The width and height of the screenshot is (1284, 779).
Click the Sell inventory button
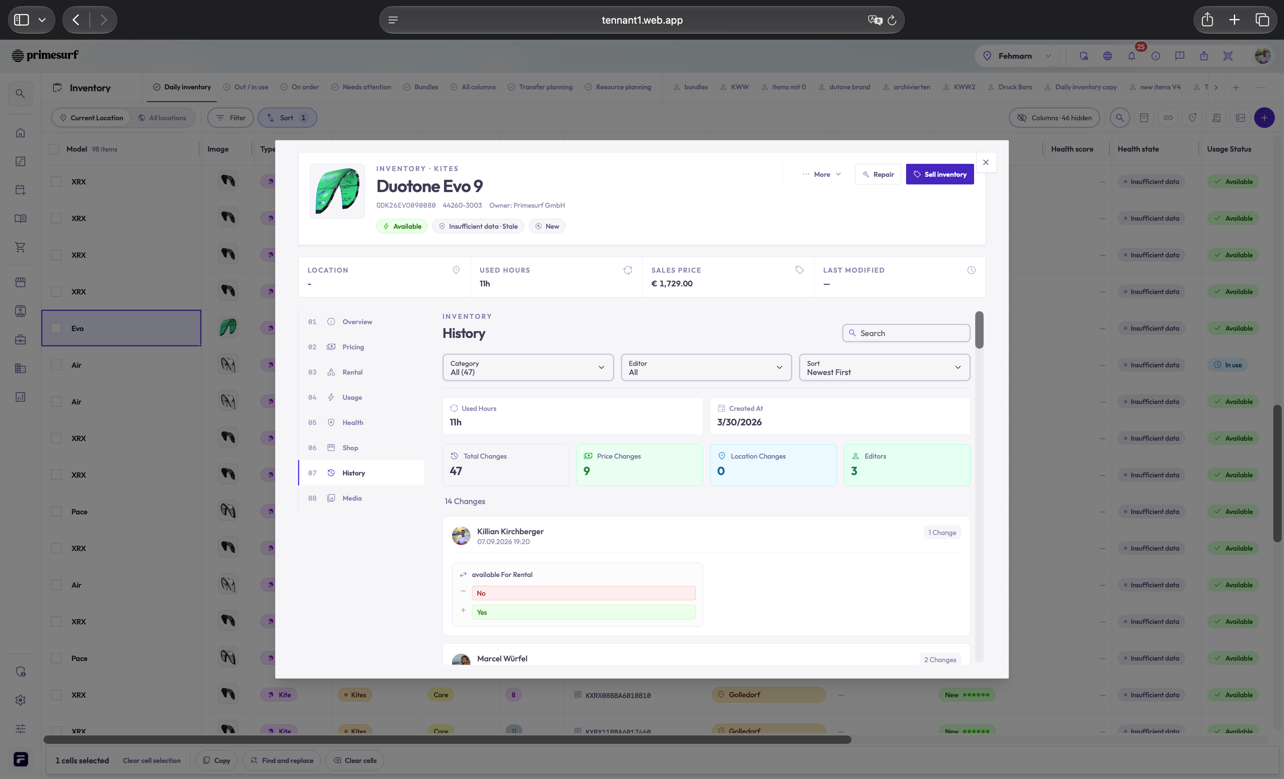coord(940,175)
